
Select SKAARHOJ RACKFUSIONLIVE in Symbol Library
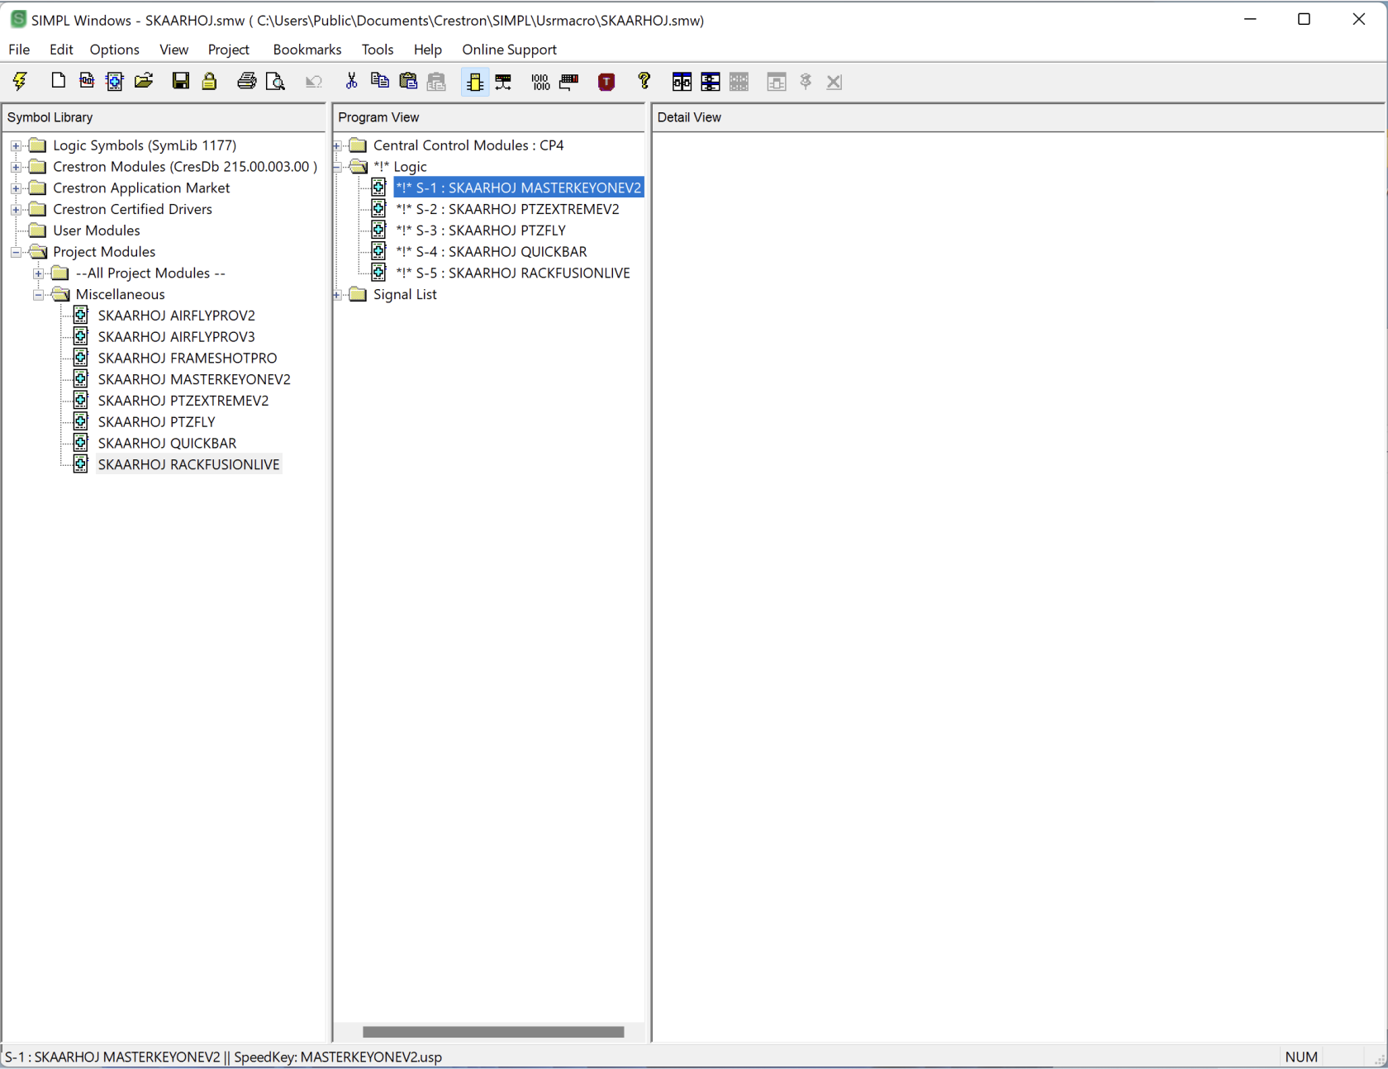coord(188,465)
